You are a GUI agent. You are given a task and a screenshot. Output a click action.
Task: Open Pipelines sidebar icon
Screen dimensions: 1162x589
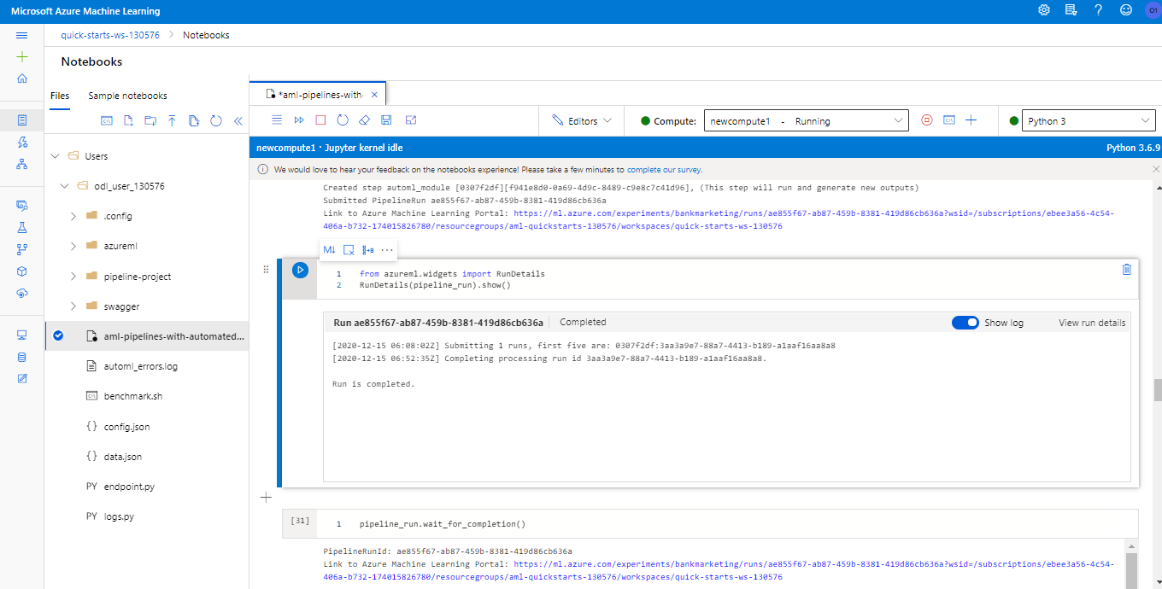point(22,249)
